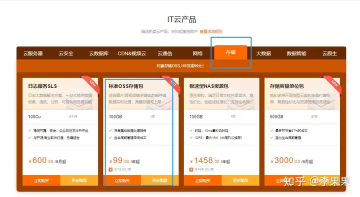Select the 存储 tab
The image size is (360, 197).
230,52
